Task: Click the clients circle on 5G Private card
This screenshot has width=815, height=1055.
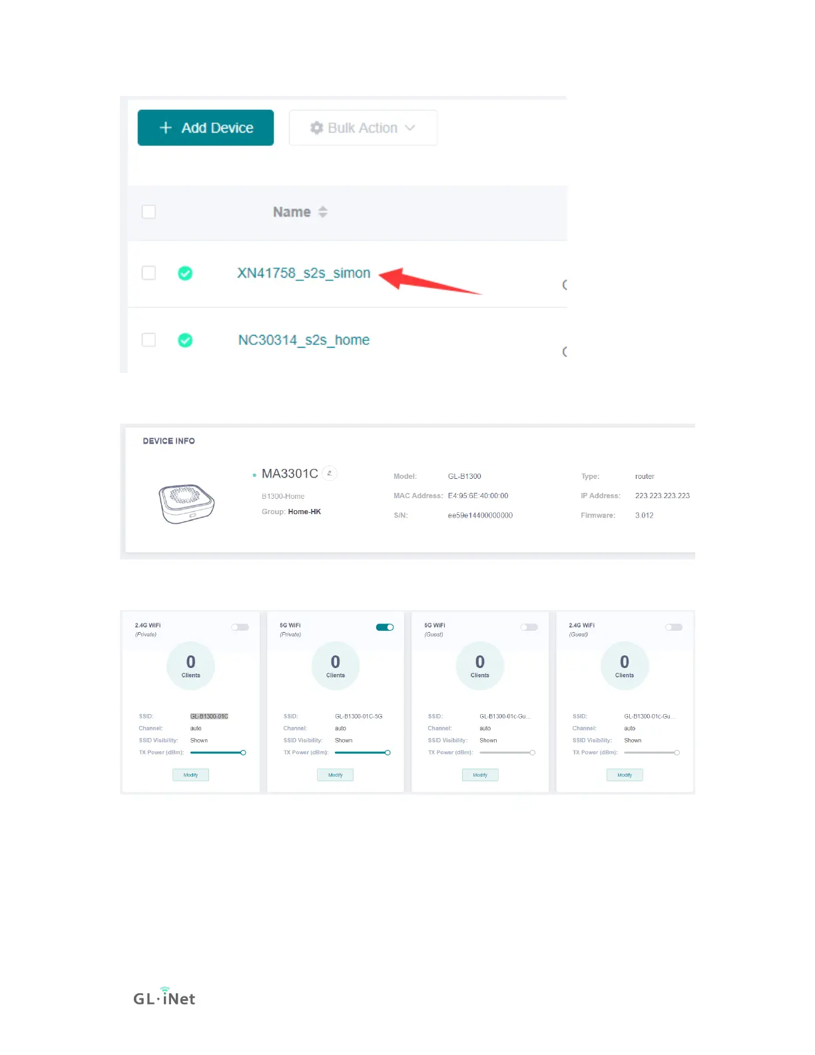Action: (336, 666)
